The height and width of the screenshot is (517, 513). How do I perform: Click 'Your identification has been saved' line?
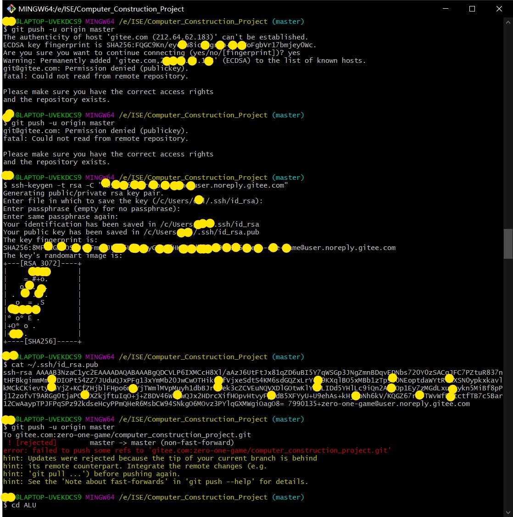point(131,224)
